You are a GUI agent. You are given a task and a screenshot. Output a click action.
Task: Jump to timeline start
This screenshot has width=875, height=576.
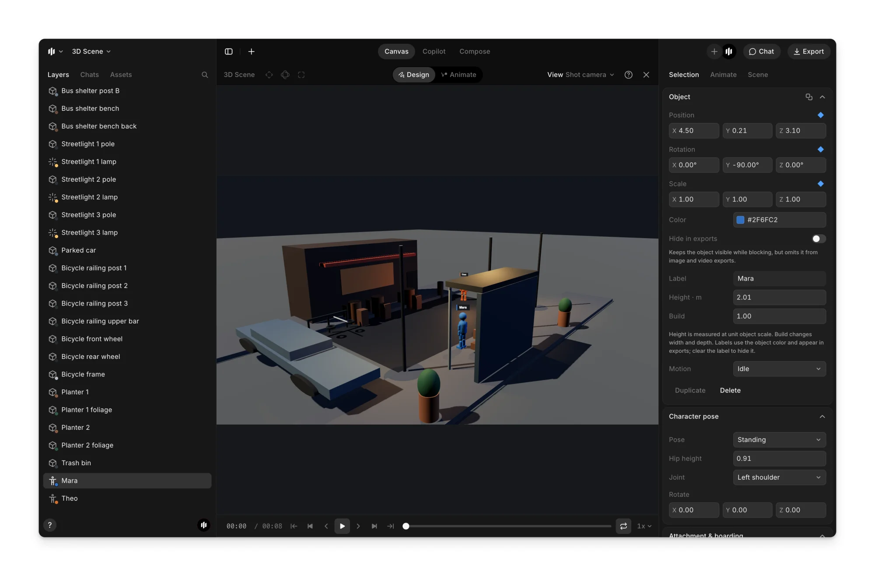pyautogui.click(x=294, y=526)
